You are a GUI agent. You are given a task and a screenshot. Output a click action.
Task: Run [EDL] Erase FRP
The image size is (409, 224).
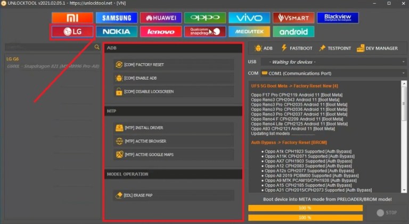[x=174, y=195]
